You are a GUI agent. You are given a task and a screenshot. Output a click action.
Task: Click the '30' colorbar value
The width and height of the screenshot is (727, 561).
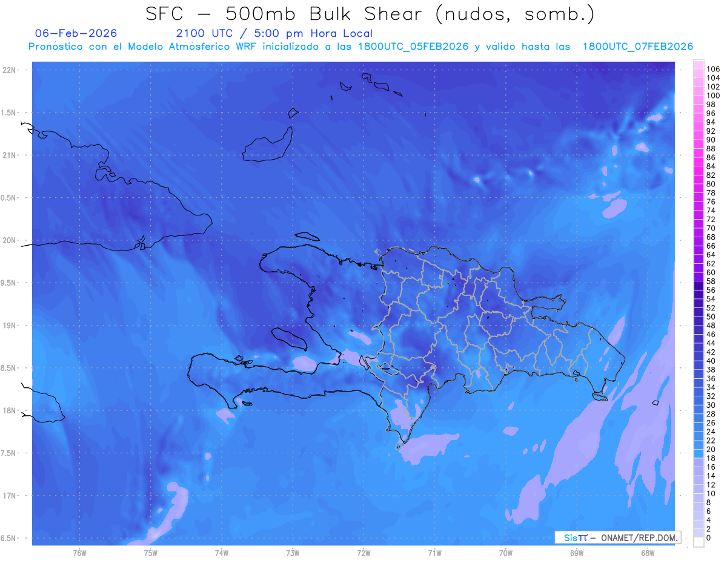711,405
